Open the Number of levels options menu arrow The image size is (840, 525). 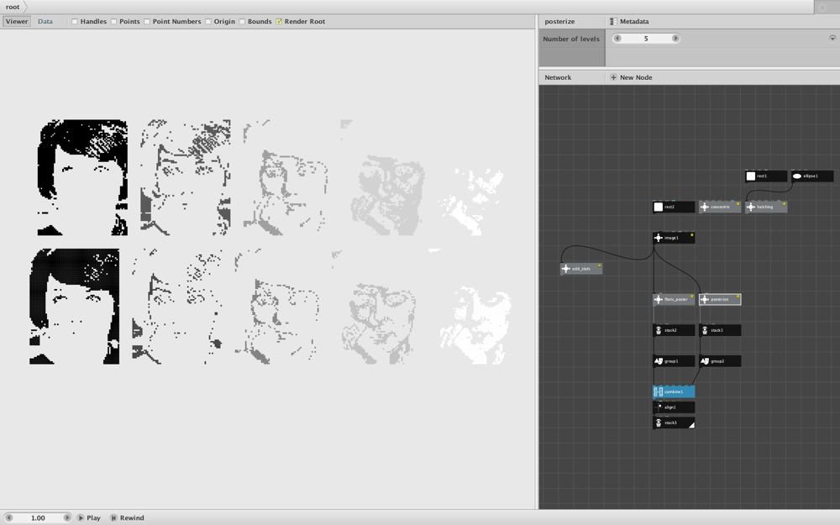click(832, 39)
